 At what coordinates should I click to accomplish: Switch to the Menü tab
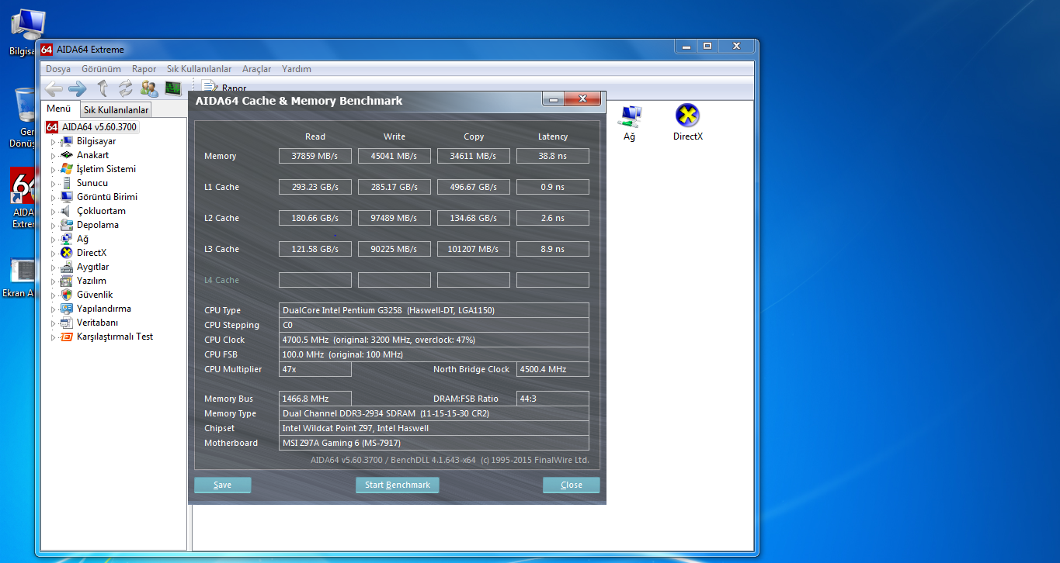[58, 109]
